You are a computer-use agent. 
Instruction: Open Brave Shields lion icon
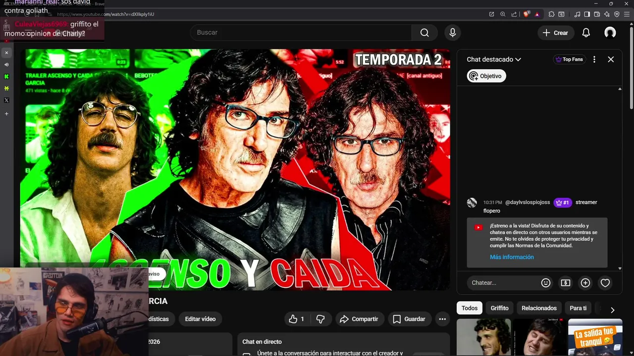tap(526, 14)
